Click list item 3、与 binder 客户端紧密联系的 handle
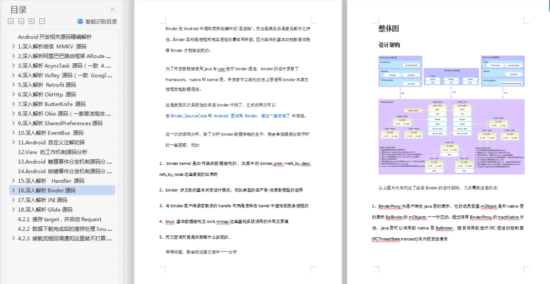The width and height of the screenshot is (550, 284). click(234, 206)
